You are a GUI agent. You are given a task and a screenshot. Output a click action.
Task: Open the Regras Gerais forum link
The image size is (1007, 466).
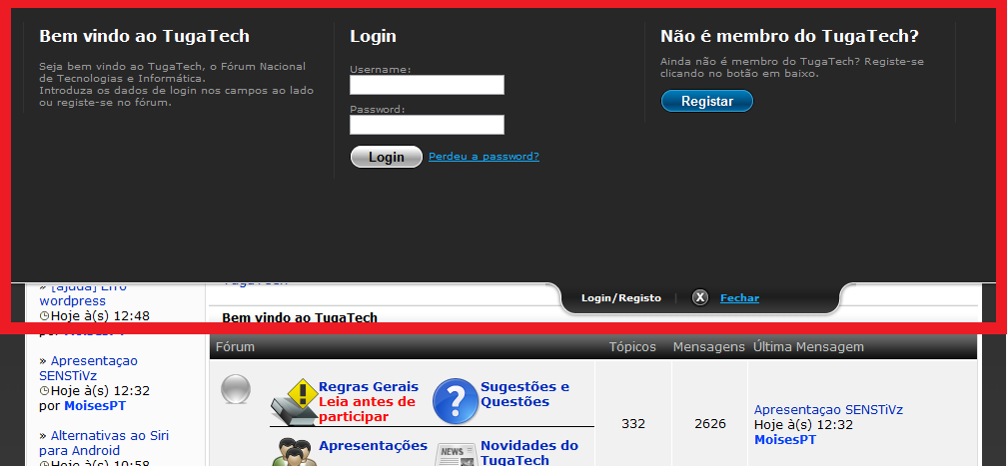369,386
